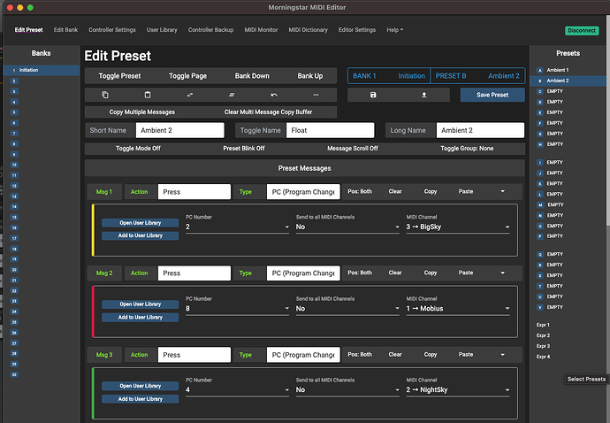This screenshot has width=610, height=423.
Task: Click the upload/load preset icon
Action: coord(424,95)
